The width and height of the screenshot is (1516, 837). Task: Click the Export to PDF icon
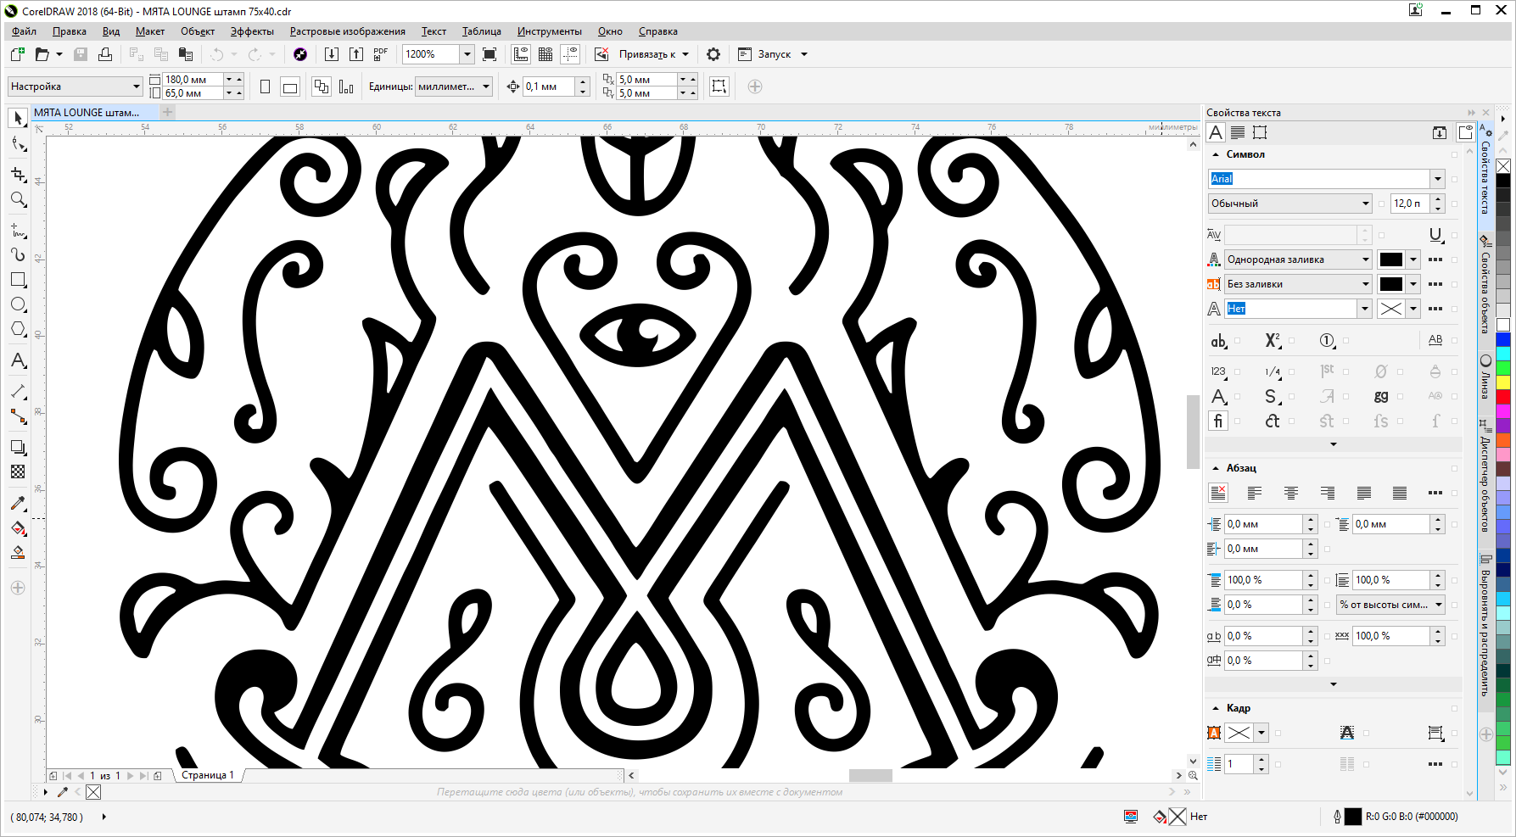coord(381,54)
